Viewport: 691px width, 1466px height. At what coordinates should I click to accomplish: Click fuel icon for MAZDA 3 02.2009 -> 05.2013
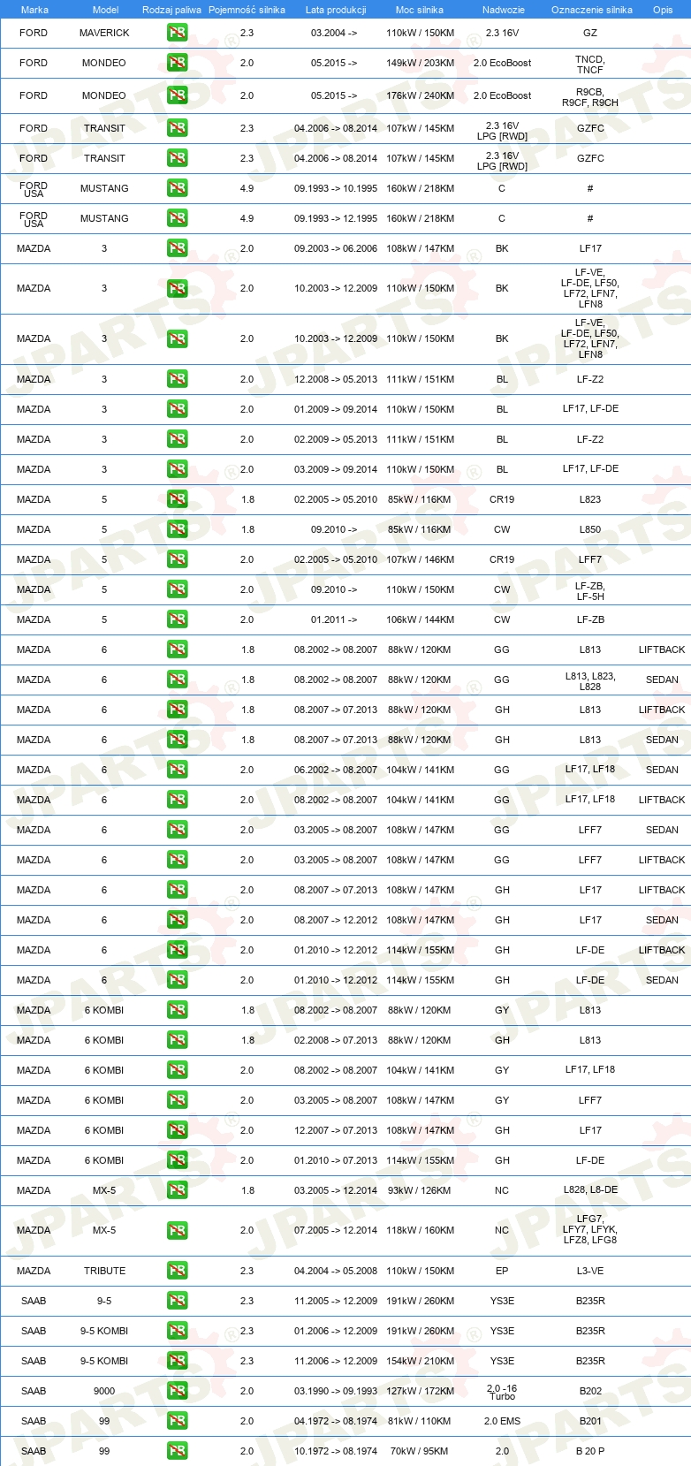coord(177,439)
